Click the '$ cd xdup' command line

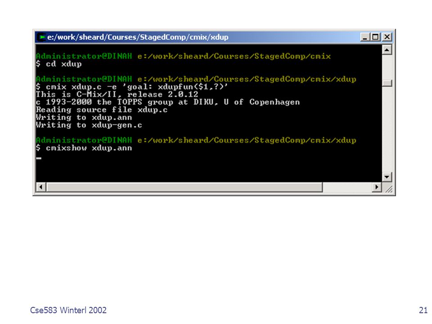[58, 64]
